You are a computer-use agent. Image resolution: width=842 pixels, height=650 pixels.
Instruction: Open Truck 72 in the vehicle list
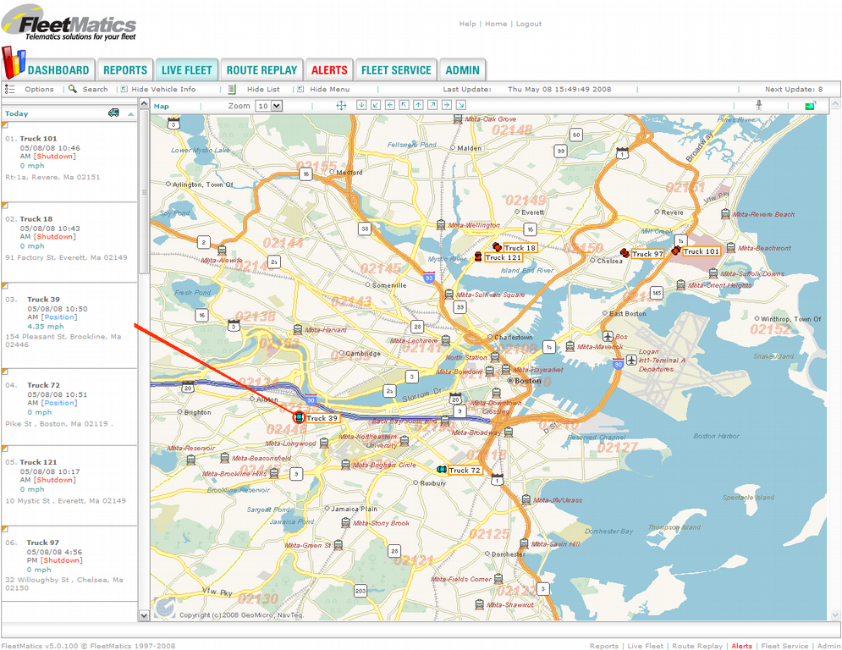tap(43, 385)
